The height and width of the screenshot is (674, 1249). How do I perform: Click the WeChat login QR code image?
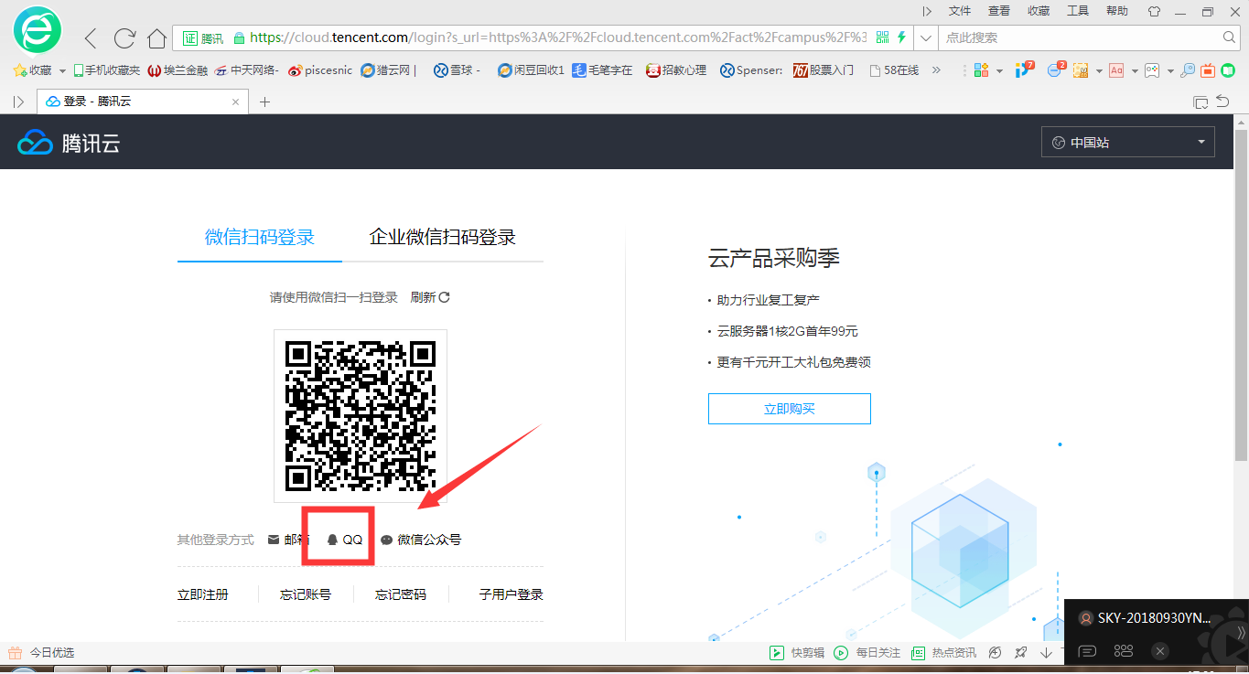361,415
